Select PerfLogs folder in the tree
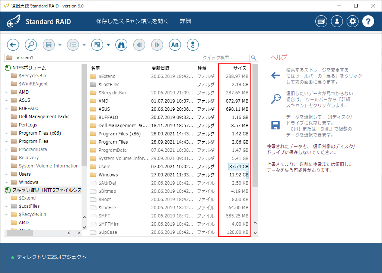The width and height of the screenshot is (382, 273). tap(28, 125)
